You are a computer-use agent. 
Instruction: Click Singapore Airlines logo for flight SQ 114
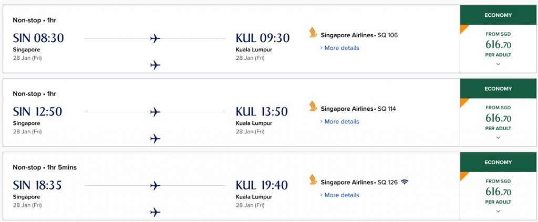tap(313, 106)
